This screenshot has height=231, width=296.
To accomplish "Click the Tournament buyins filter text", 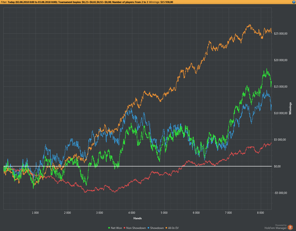I will (85, 2).
